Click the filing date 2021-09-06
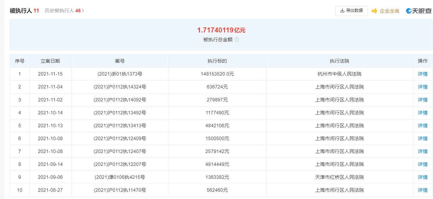Viewport: 433px width, 199px height. pyautogui.click(x=50, y=177)
